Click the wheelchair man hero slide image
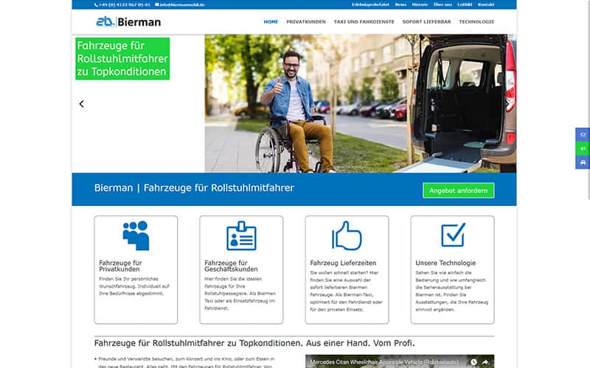Viewport: 590px width, 368px height. (x=360, y=103)
